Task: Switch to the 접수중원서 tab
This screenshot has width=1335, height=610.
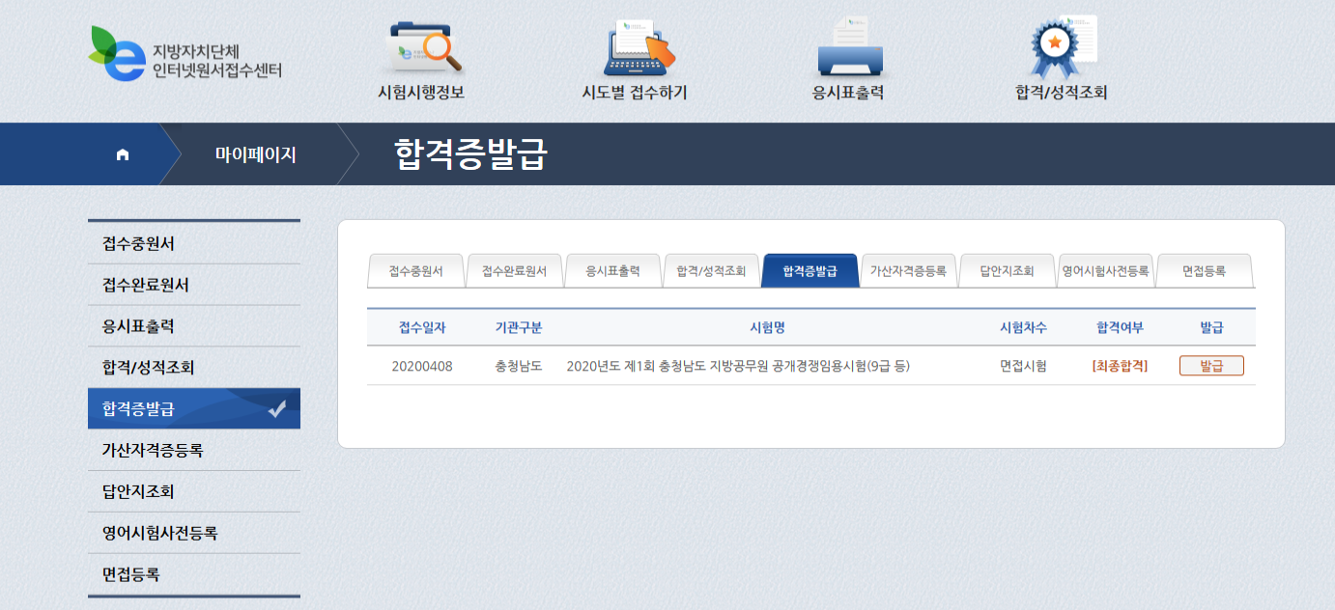Action: point(415,271)
